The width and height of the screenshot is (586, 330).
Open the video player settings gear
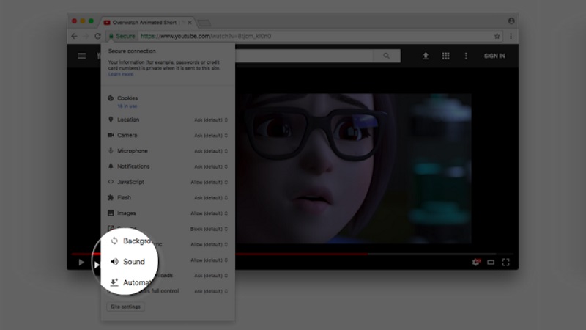475,263
